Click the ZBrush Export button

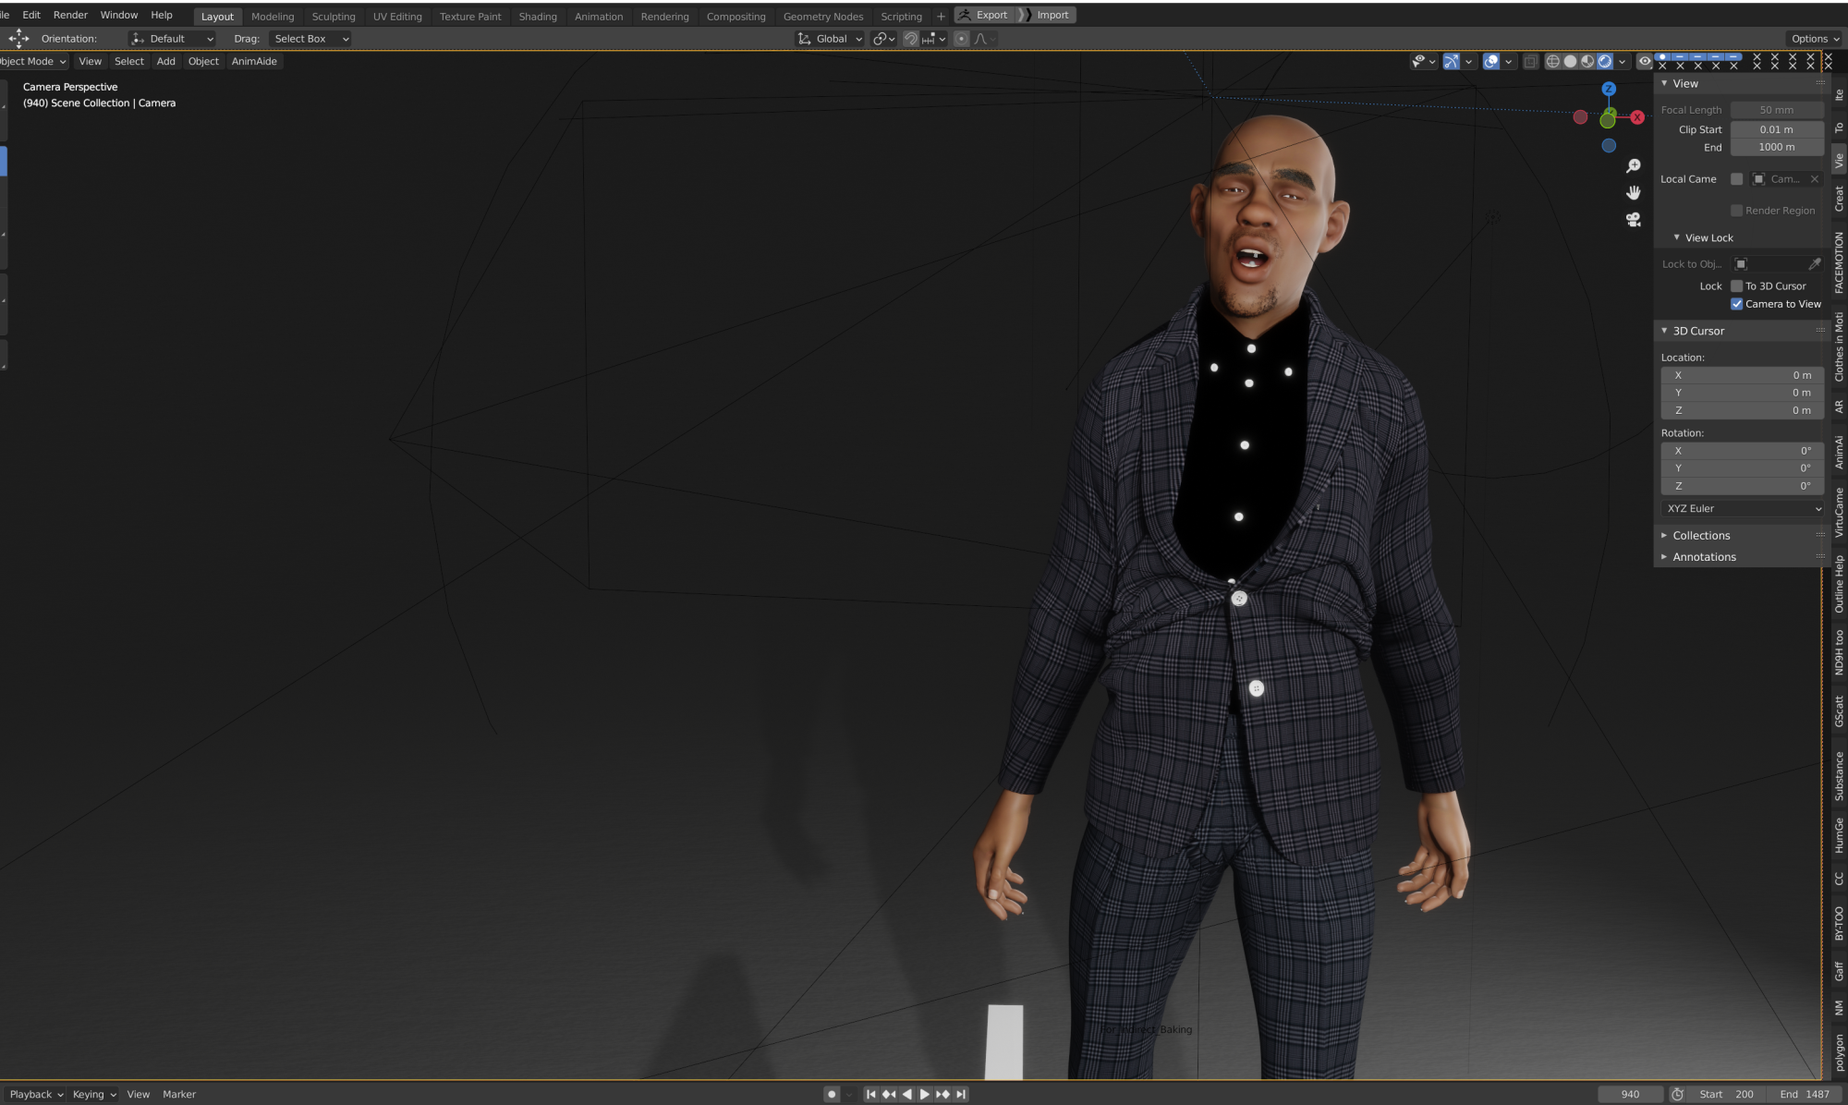click(983, 15)
